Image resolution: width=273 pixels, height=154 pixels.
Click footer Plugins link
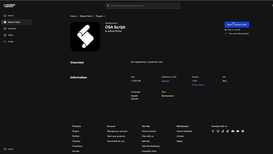(76, 131)
